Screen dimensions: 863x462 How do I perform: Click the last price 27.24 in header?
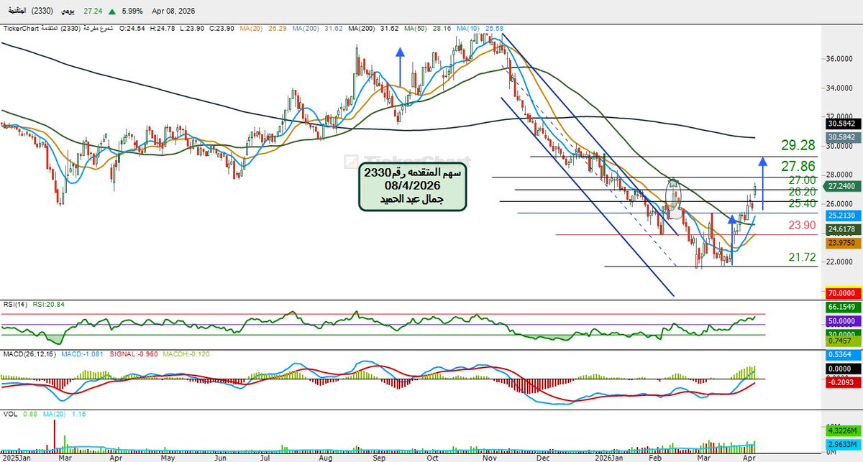(x=92, y=12)
